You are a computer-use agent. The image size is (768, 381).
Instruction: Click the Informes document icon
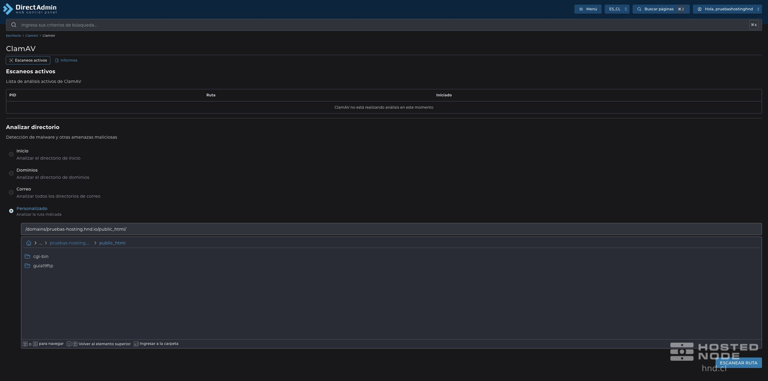click(x=57, y=60)
